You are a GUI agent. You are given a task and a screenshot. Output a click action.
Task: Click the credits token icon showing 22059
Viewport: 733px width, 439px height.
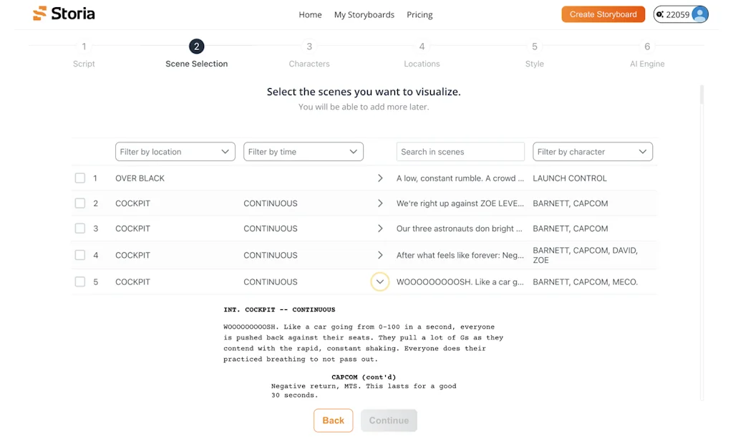click(661, 14)
